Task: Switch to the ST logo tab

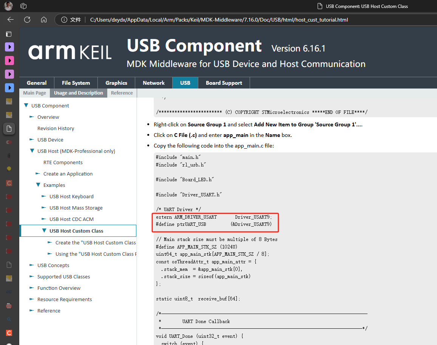Action: pos(9,292)
